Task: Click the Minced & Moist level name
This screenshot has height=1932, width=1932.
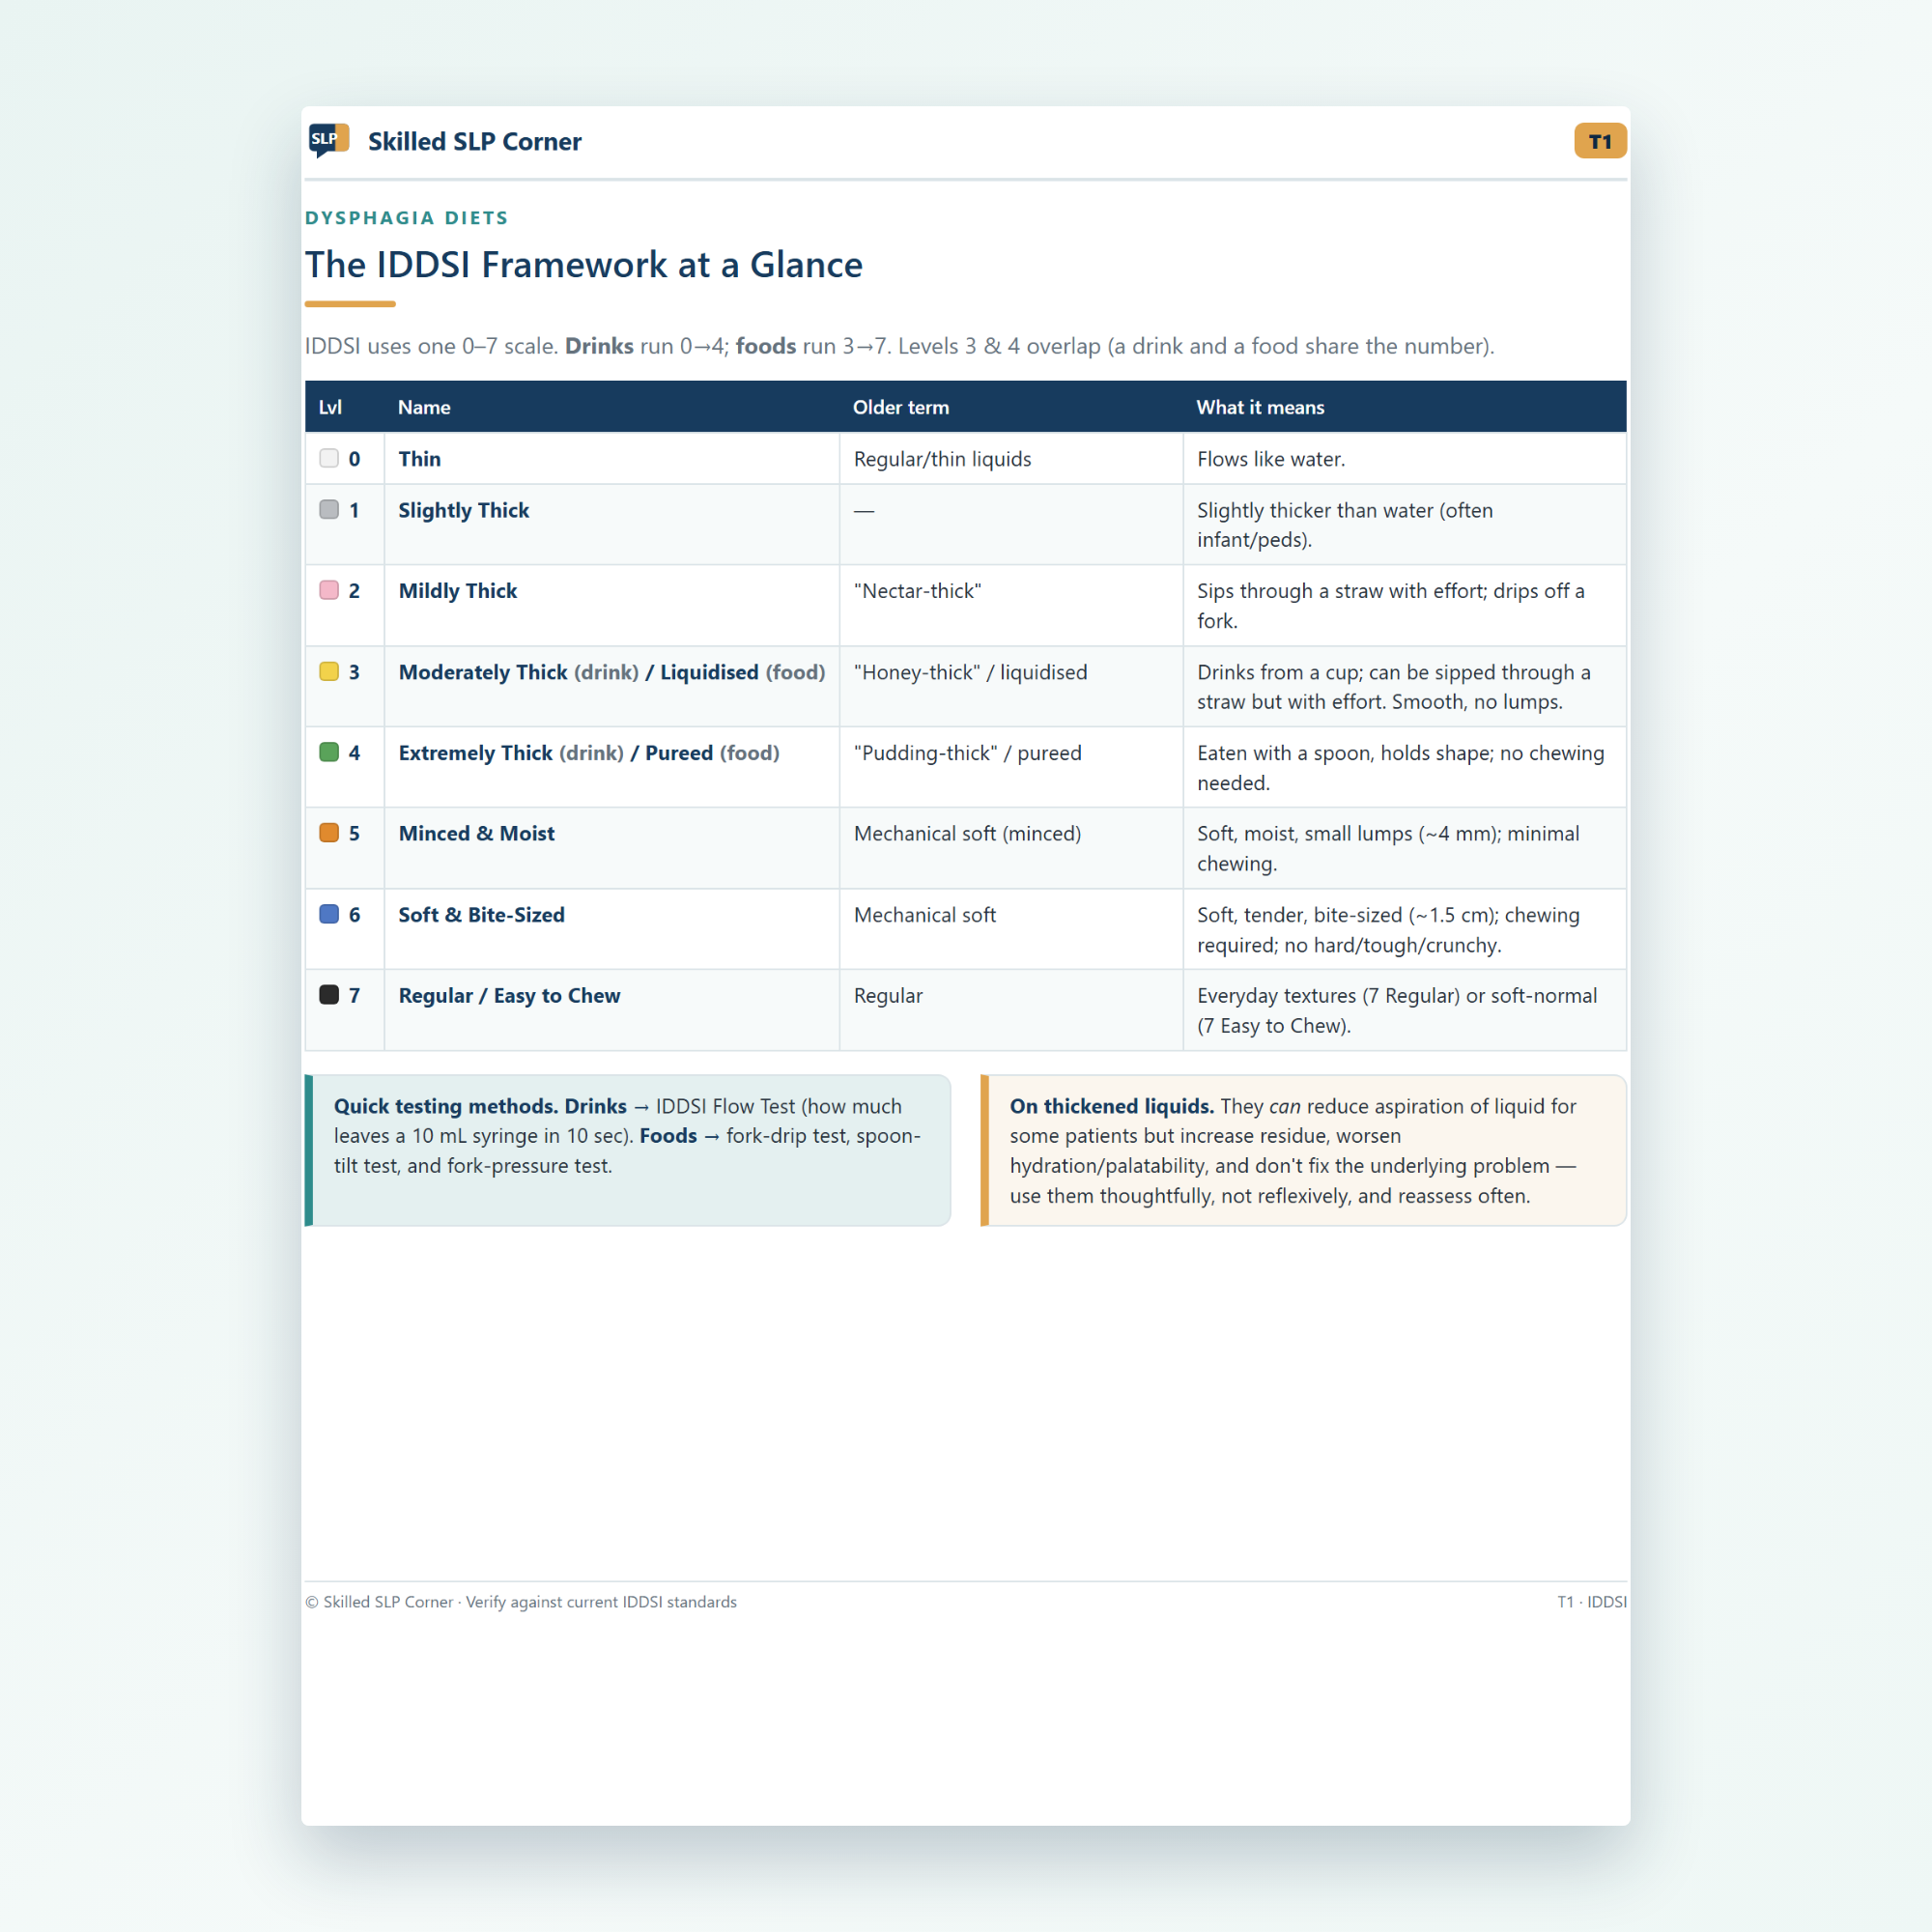Action: point(477,834)
